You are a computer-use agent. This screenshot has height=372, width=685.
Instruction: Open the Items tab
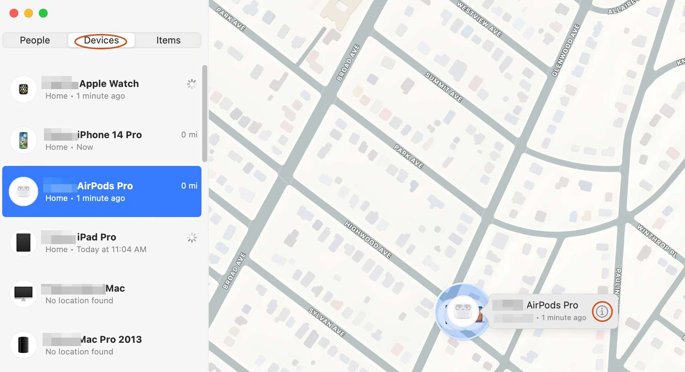169,40
